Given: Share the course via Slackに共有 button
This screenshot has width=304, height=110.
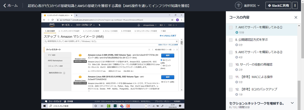Looking at the screenshot, I should pos(278,5).
